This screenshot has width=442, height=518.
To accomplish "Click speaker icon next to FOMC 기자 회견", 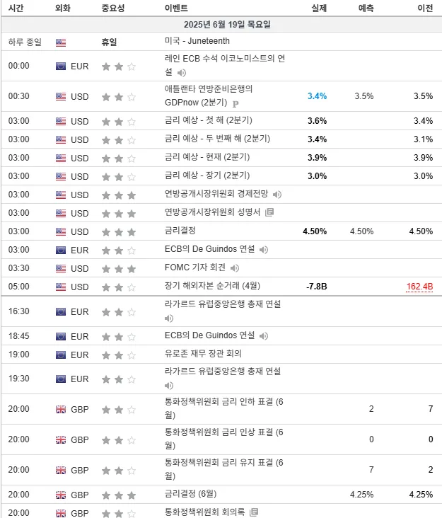I will pyautogui.click(x=234, y=268).
